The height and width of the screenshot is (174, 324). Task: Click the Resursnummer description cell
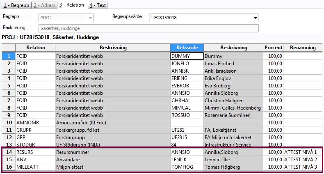(113, 152)
